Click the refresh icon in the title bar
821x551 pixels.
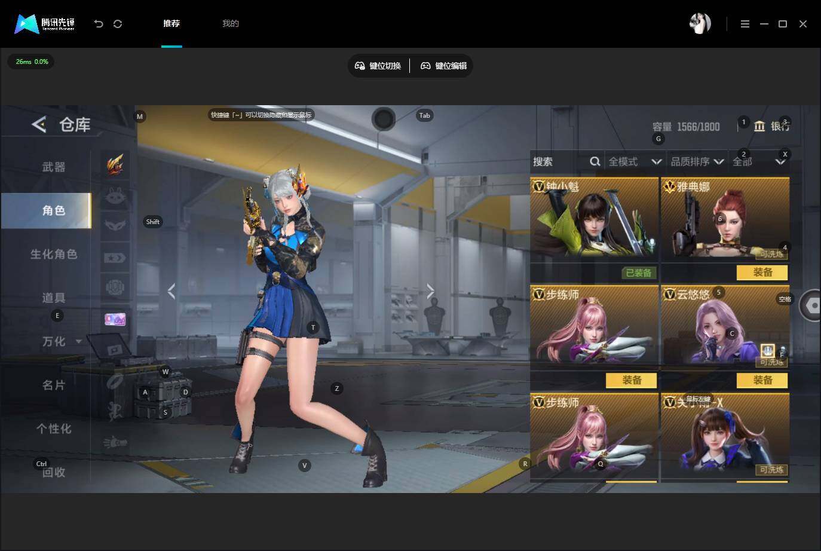tap(118, 24)
